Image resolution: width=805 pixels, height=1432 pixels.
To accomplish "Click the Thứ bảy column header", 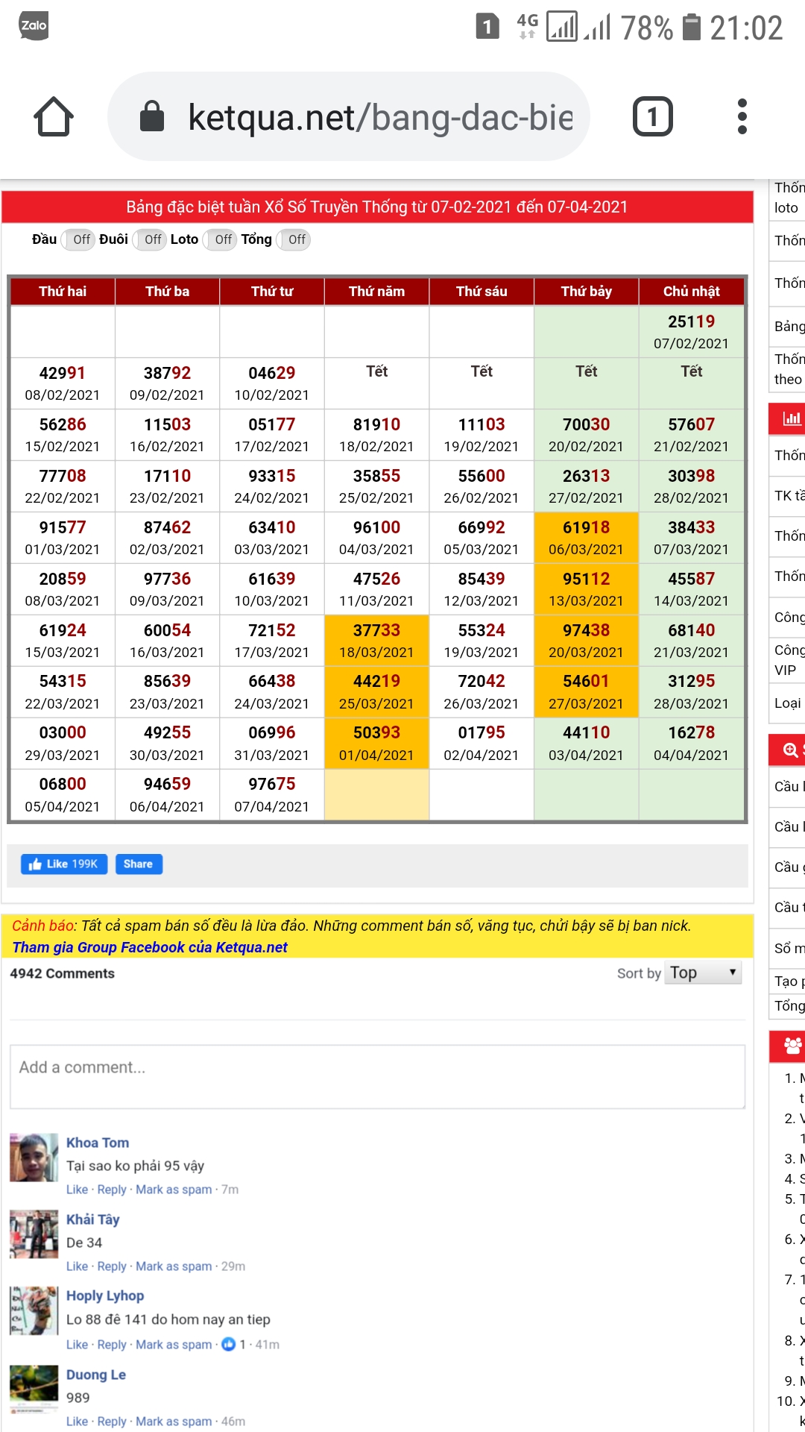I will (x=586, y=292).
